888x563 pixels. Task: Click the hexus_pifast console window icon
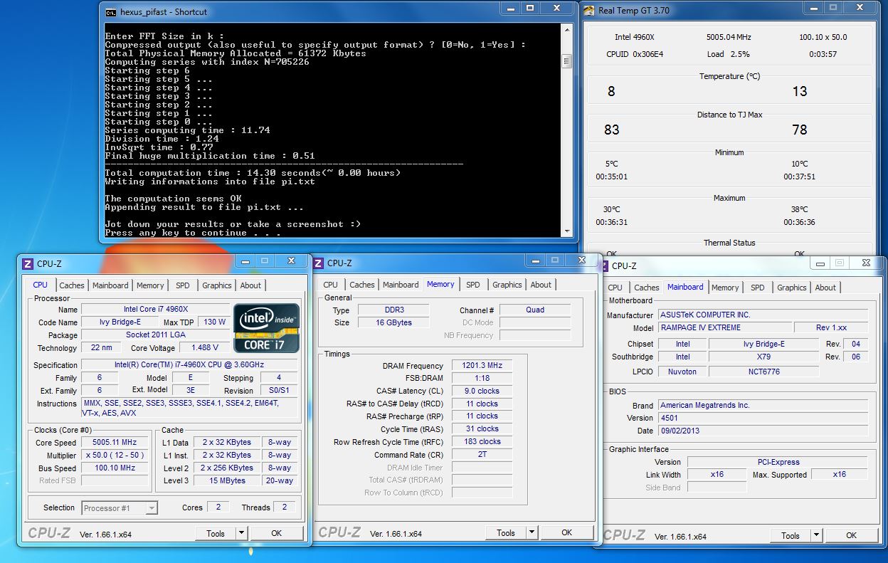[x=111, y=12]
